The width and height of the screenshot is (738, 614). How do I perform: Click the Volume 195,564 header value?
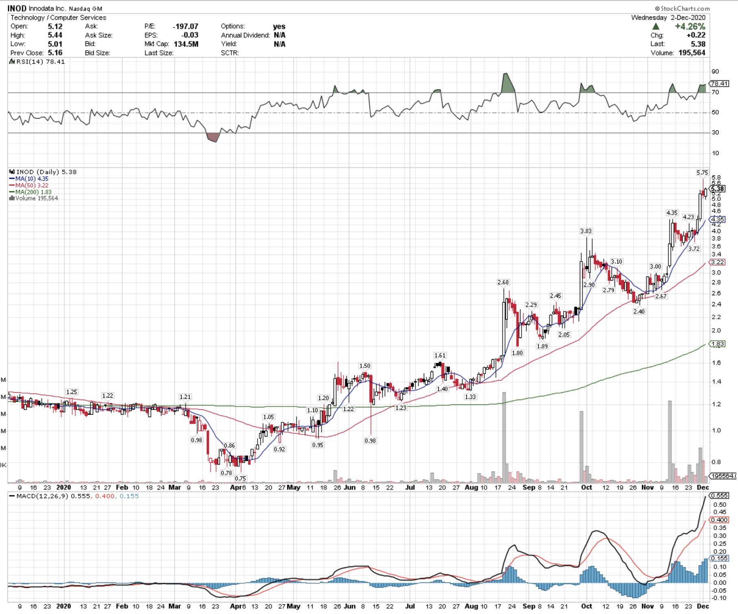pos(692,53)
